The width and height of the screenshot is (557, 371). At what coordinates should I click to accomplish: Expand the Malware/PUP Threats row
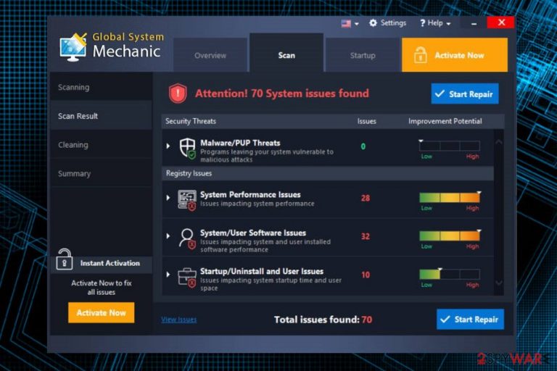pos(168,146)
